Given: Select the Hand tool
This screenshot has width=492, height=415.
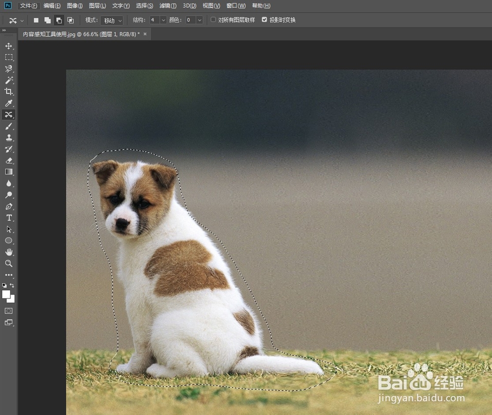Looking at the screenshot, I should 9,252.
